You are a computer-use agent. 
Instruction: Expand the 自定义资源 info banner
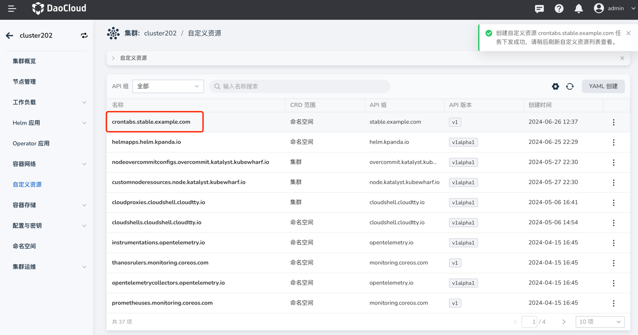[x=114, y=58]
